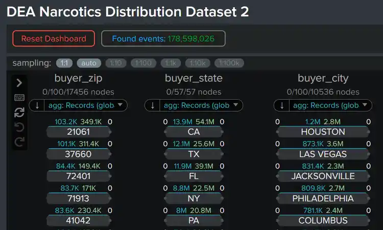Click the redo icon in sidebar
The height and width of the screenshot is (230, 383).
(x=19, y=142)
